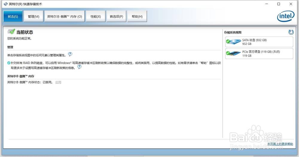Click the 当前状态 heading
The width and height of the screenshot is (299, 157).
pos(25,32)
